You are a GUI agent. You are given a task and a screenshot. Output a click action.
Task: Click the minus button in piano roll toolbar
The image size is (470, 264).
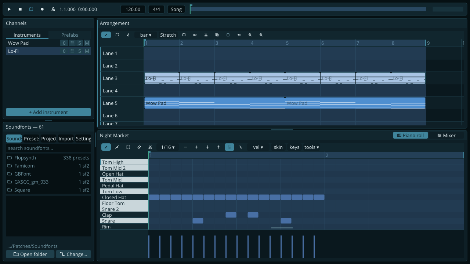pyautogui.click(x=185, y=147)
